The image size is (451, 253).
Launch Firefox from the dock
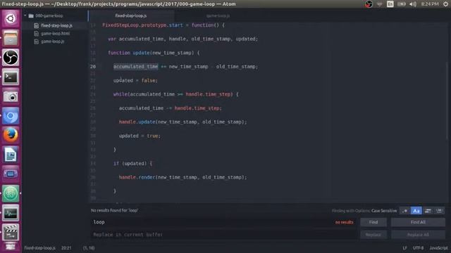point(11,135)
